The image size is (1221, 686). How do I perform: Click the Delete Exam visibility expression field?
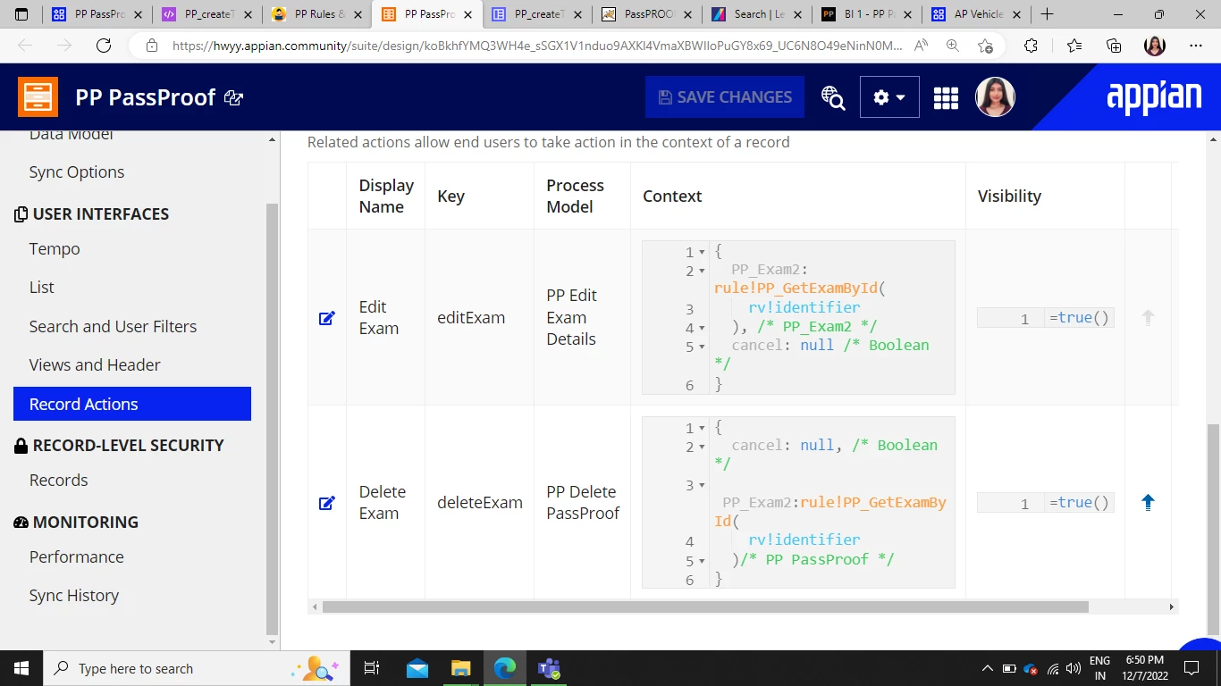[1046, 503]
